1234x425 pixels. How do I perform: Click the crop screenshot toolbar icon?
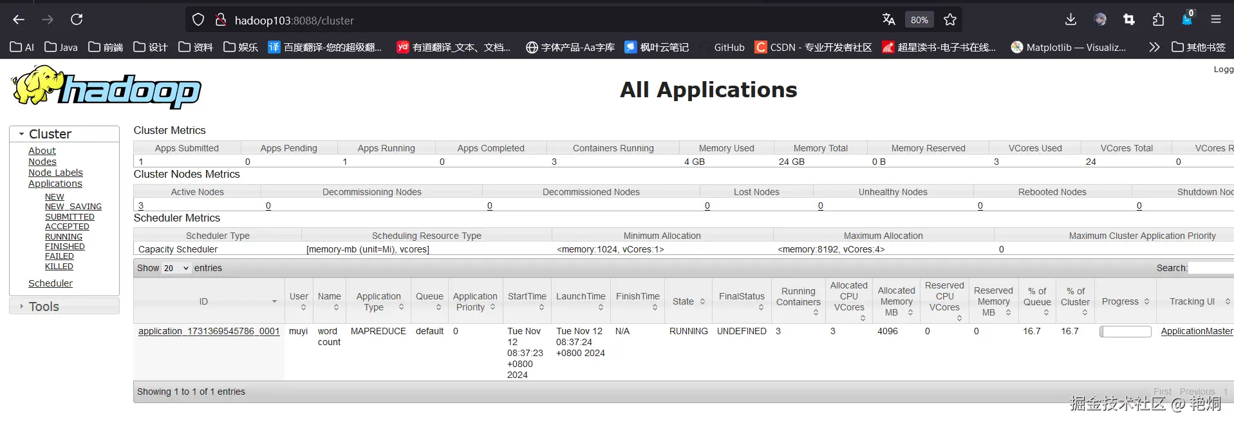point(1129,19)
